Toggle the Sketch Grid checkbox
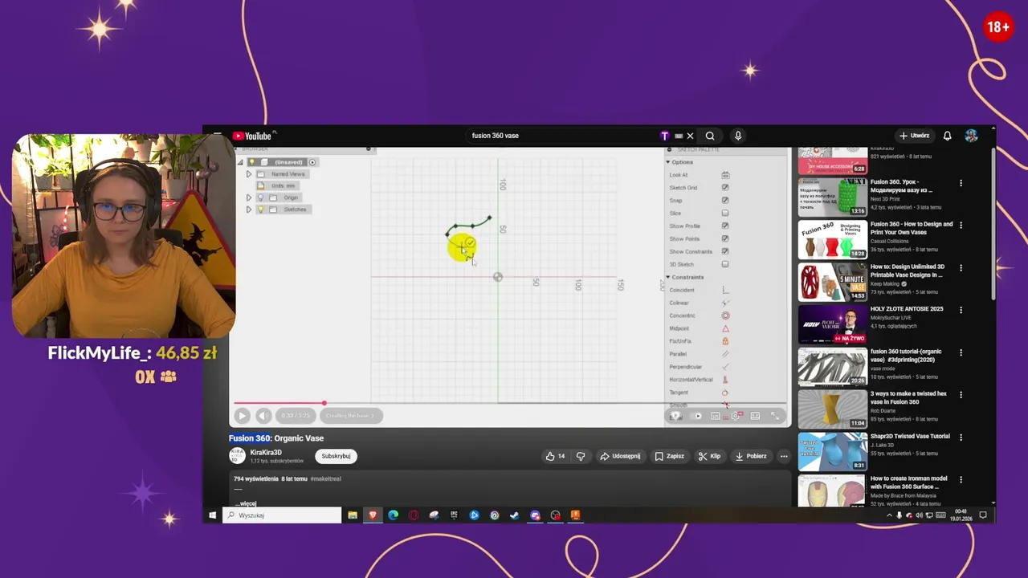 (x=725, y=188)
